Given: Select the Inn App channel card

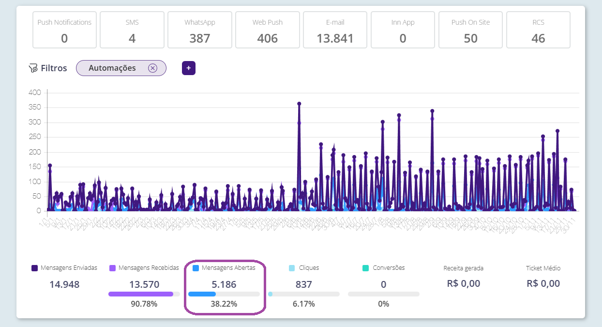Looking at the screenshot, I should (x=403, y=30).
